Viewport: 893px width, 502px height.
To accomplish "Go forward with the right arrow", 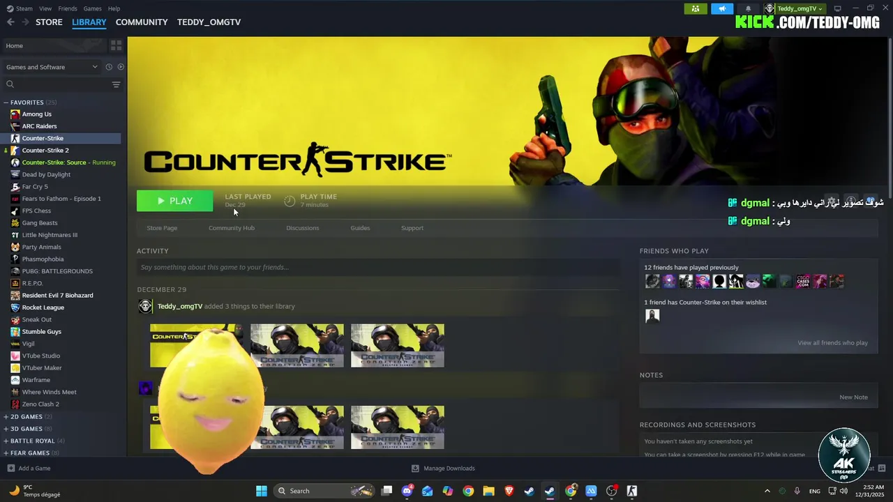I will click(25, 22).
